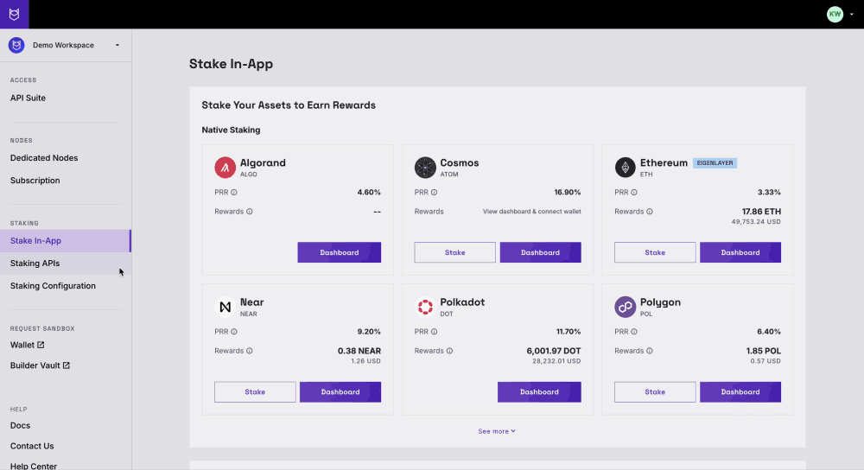Click Algorand PRR info icon
The height and width of the screenshot is (470, 864).
(234, 193)
